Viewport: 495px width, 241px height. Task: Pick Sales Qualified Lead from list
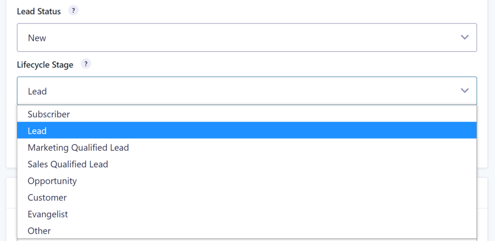click(x=68, y=164)
